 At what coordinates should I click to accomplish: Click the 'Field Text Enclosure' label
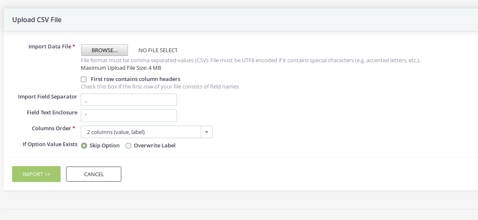click(52, 113)
